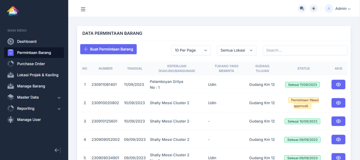Collapse sidebar using arrow icon
The width and height of the screenshot is (360, 160).
(57, 150)
